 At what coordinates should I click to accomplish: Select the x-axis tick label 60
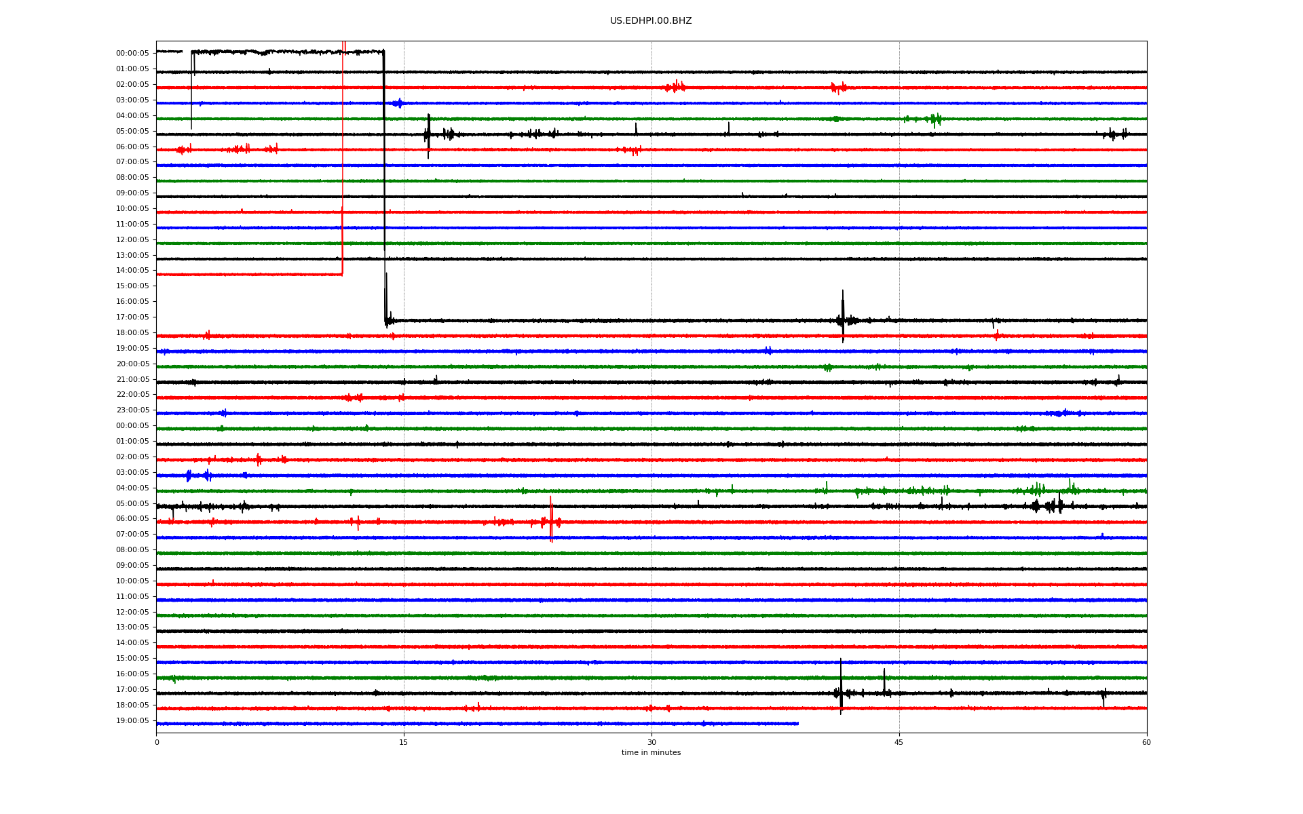[1146, 742]
